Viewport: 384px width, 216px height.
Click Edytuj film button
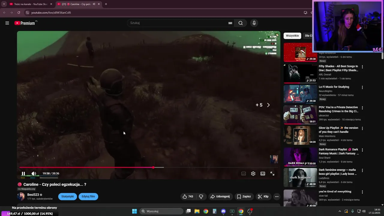(88, 196)
